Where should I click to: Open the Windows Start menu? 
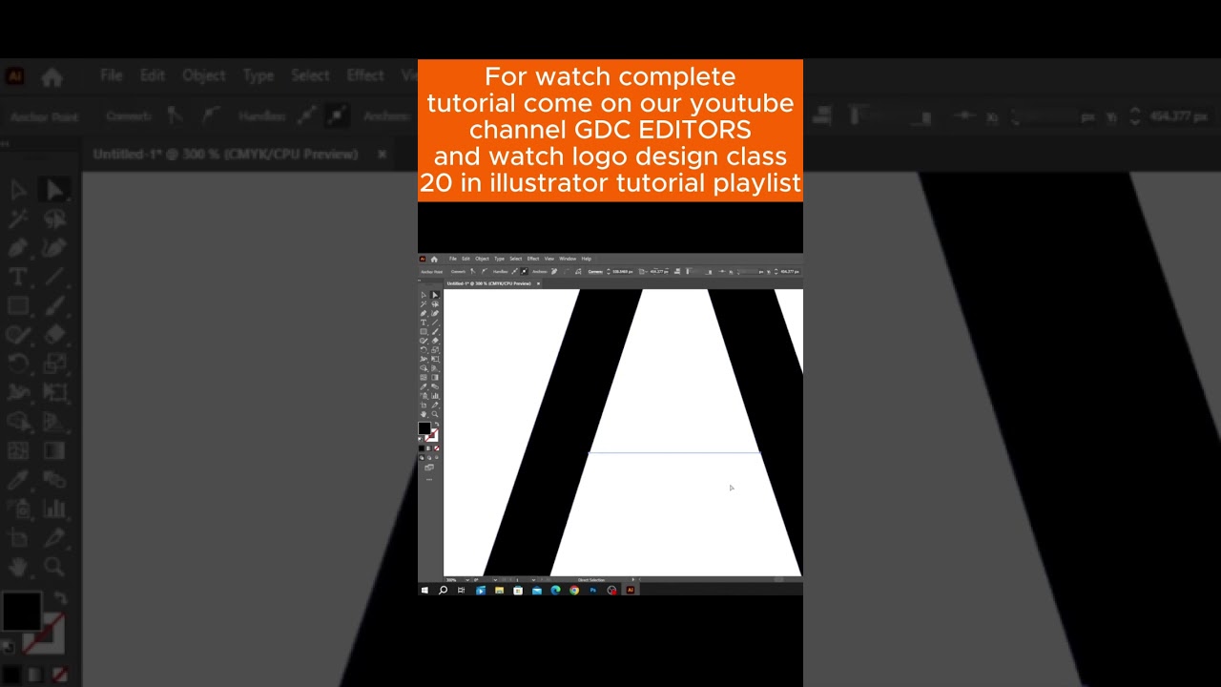pos(424,591)
